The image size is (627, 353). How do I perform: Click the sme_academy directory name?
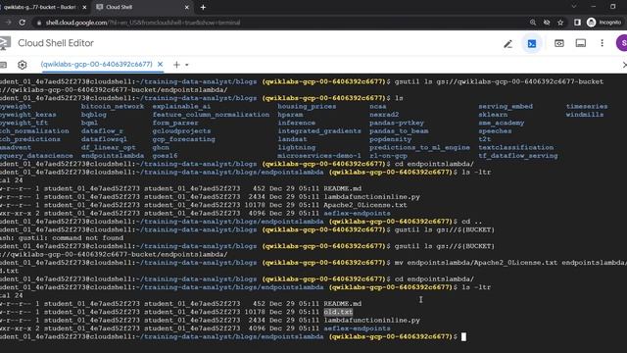(x=501, y=123)
